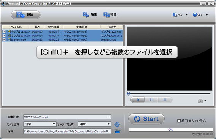Expand the オーディオ品質 dropdown
Image resolution: width=216 pixels, height=139 pixels.
pos(94,124)
